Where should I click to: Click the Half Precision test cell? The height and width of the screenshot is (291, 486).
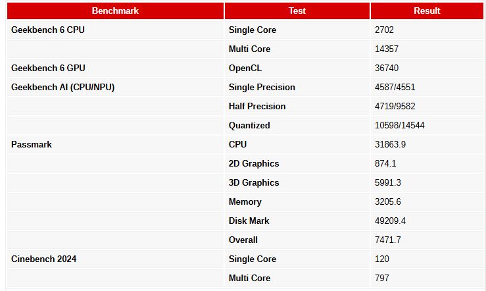[257, 106]
